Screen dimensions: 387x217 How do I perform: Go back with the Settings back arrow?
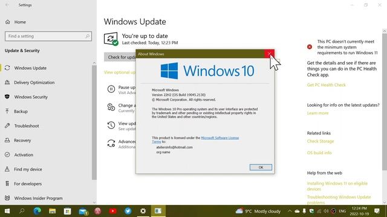(x=7, y=5)
